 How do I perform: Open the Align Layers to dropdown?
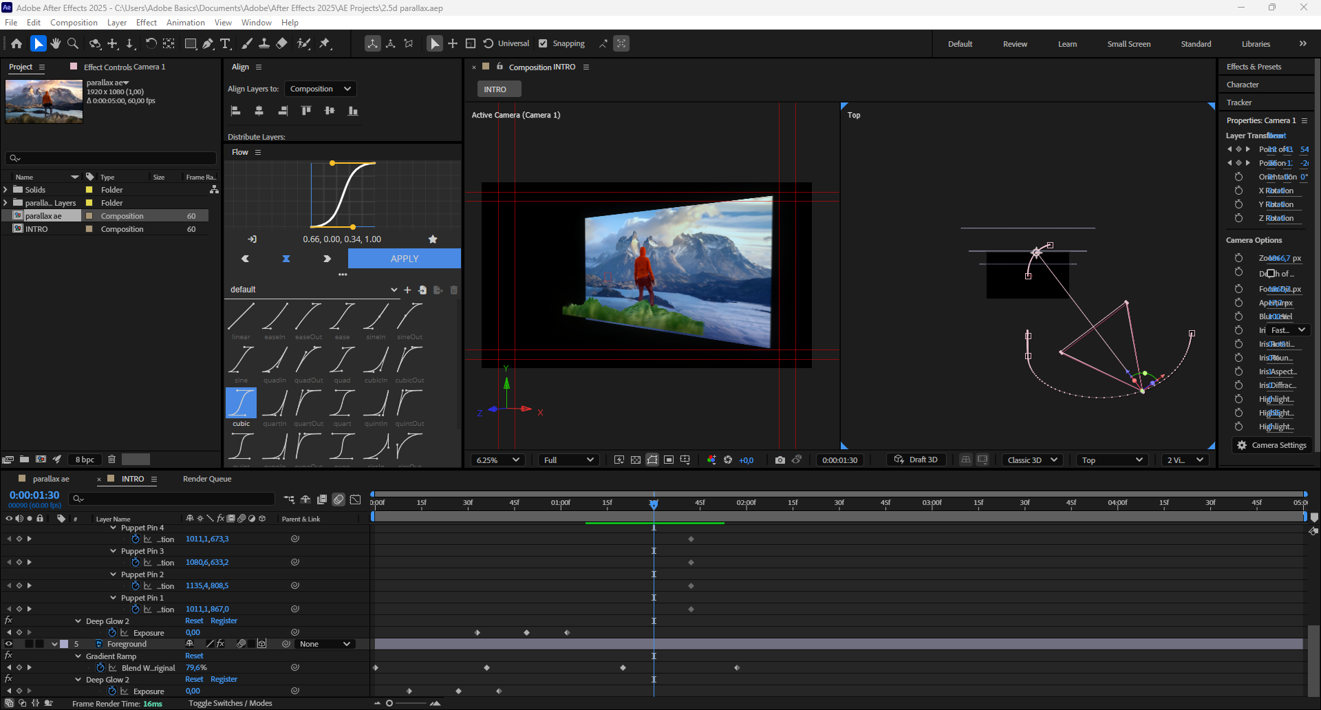tap(320, 89)
